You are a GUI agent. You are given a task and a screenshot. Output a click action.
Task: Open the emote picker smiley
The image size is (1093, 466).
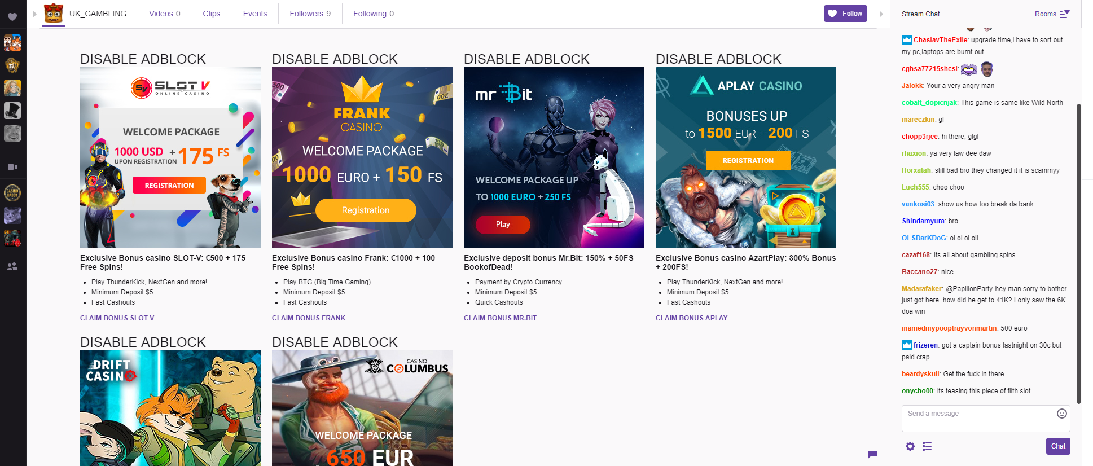[1061, 414]
